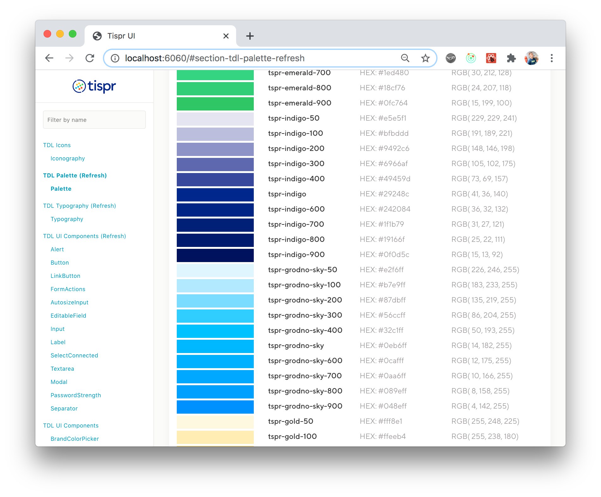Click the tspr-indigo-900 color swatch
The image size is (601, 497).
215,255
